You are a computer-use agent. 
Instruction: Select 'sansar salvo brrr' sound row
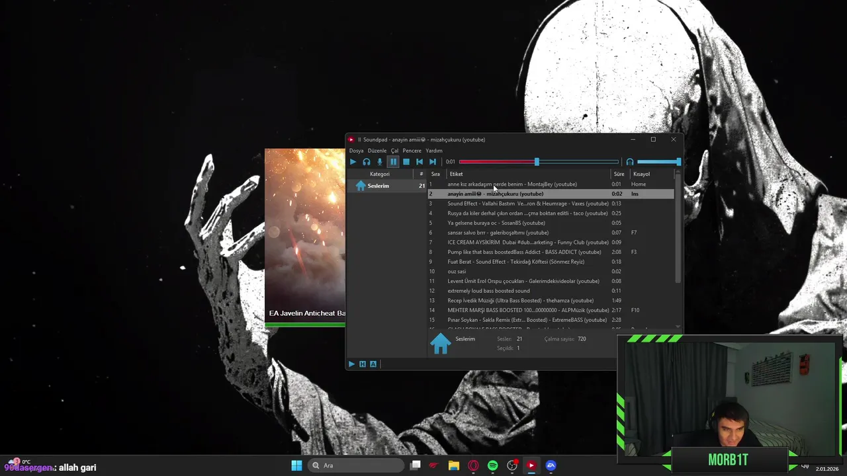click(x=551, y=233)
